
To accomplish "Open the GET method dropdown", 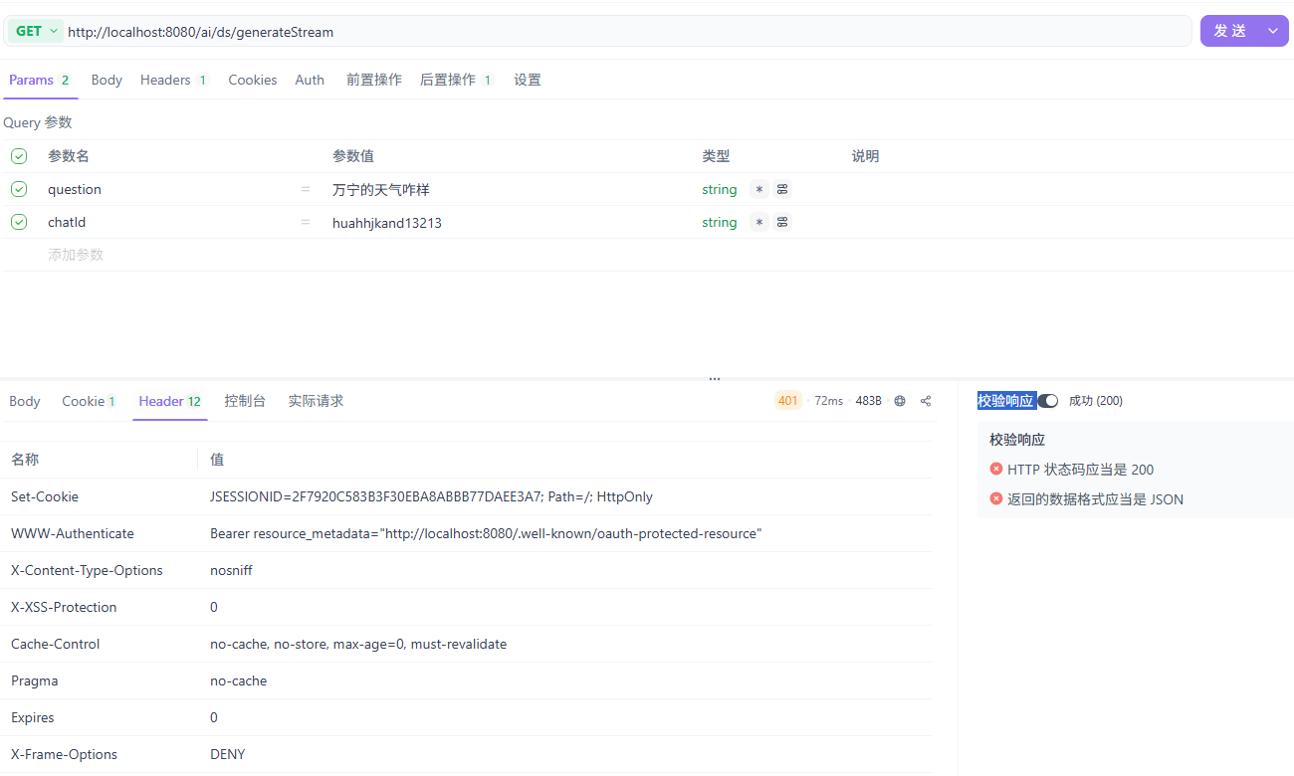I will pyautogui.click(x=36, y=31).
